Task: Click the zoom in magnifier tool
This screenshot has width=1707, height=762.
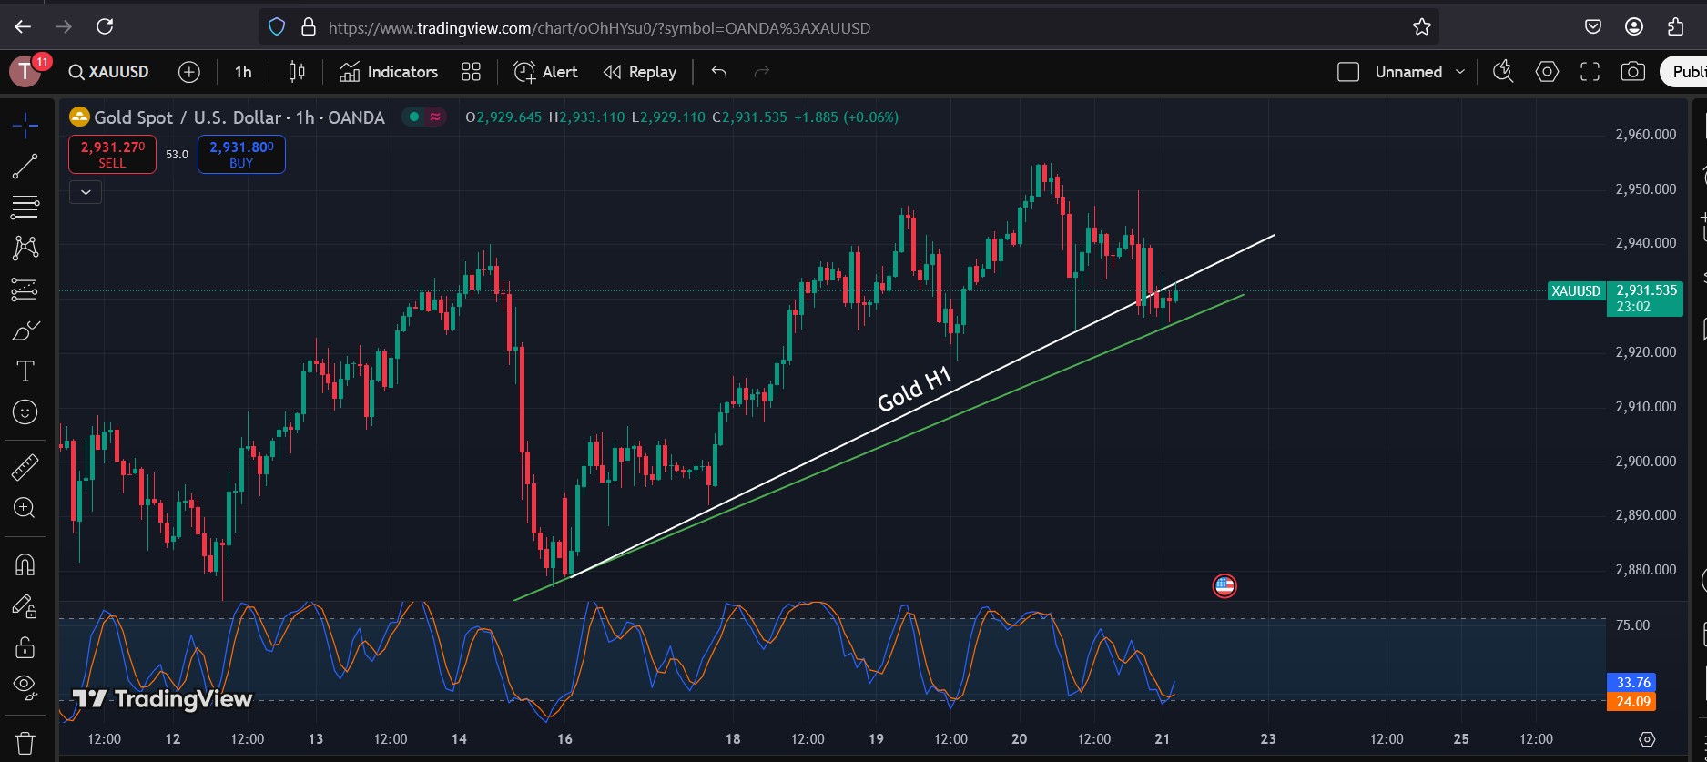Action: 25,508
